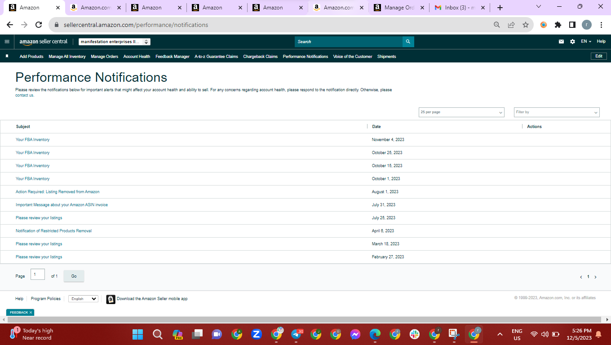Open Notification of Restricted Products Removal
Image resolution: width=611 pixels, height=345 pixels.
tap(53, 231)
